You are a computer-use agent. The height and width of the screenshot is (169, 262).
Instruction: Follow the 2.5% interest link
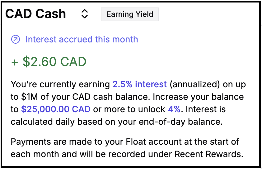(x=140, y=84)
